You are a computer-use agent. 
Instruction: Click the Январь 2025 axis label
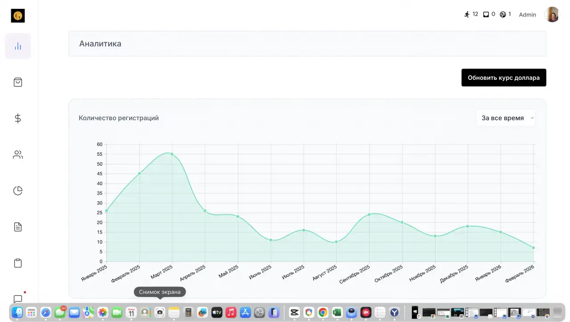(x=95, y=273)
